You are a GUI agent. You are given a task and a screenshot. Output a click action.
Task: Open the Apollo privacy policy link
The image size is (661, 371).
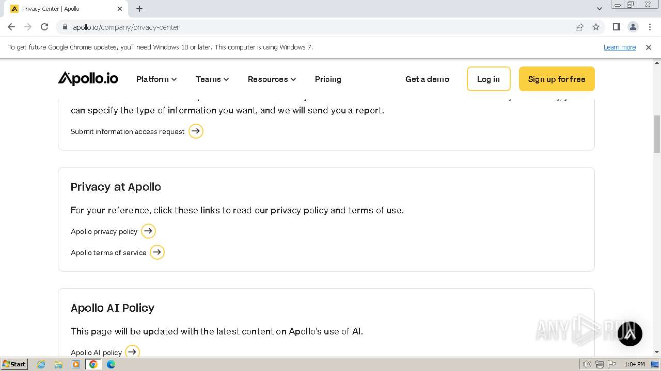104,231
